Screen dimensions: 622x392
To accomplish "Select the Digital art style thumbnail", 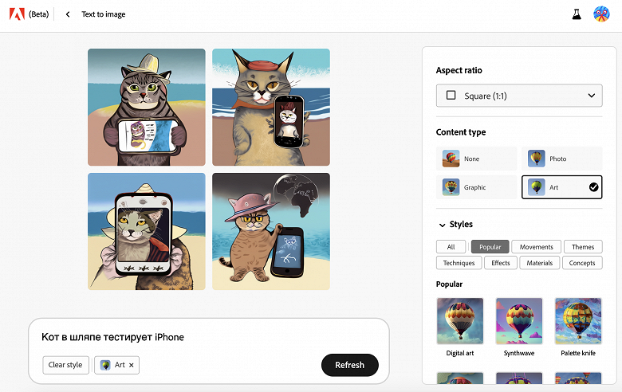I will pyautogui.click(x=460, y=321).
